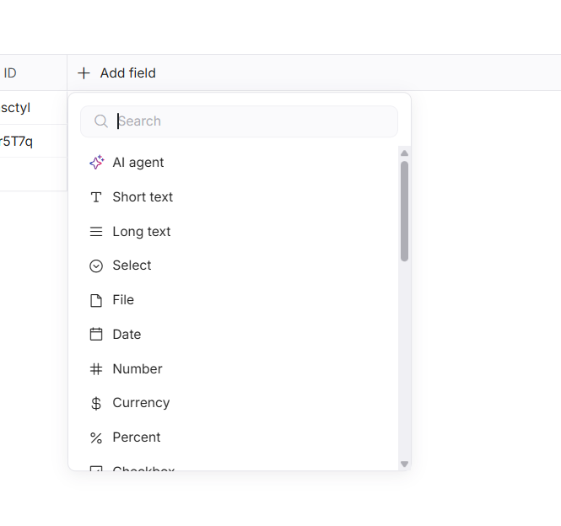The image size is (561, 526).
Task: Click the ID column header
Action: coord(10,73)
